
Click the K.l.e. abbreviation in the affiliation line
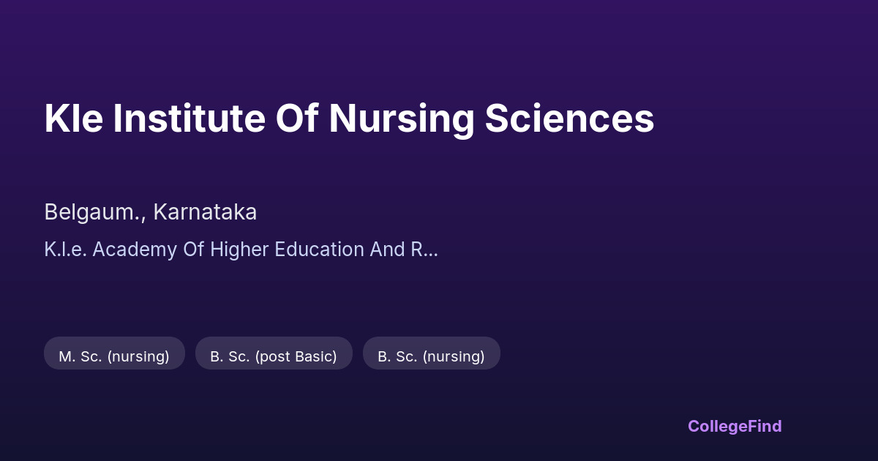coord(65,250)
